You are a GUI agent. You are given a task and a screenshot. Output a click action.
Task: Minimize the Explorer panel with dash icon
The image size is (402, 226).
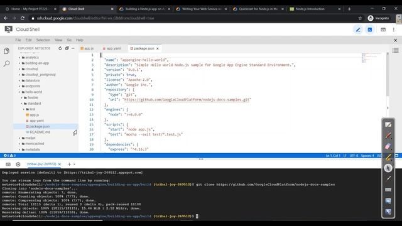(x=73, y=48)
